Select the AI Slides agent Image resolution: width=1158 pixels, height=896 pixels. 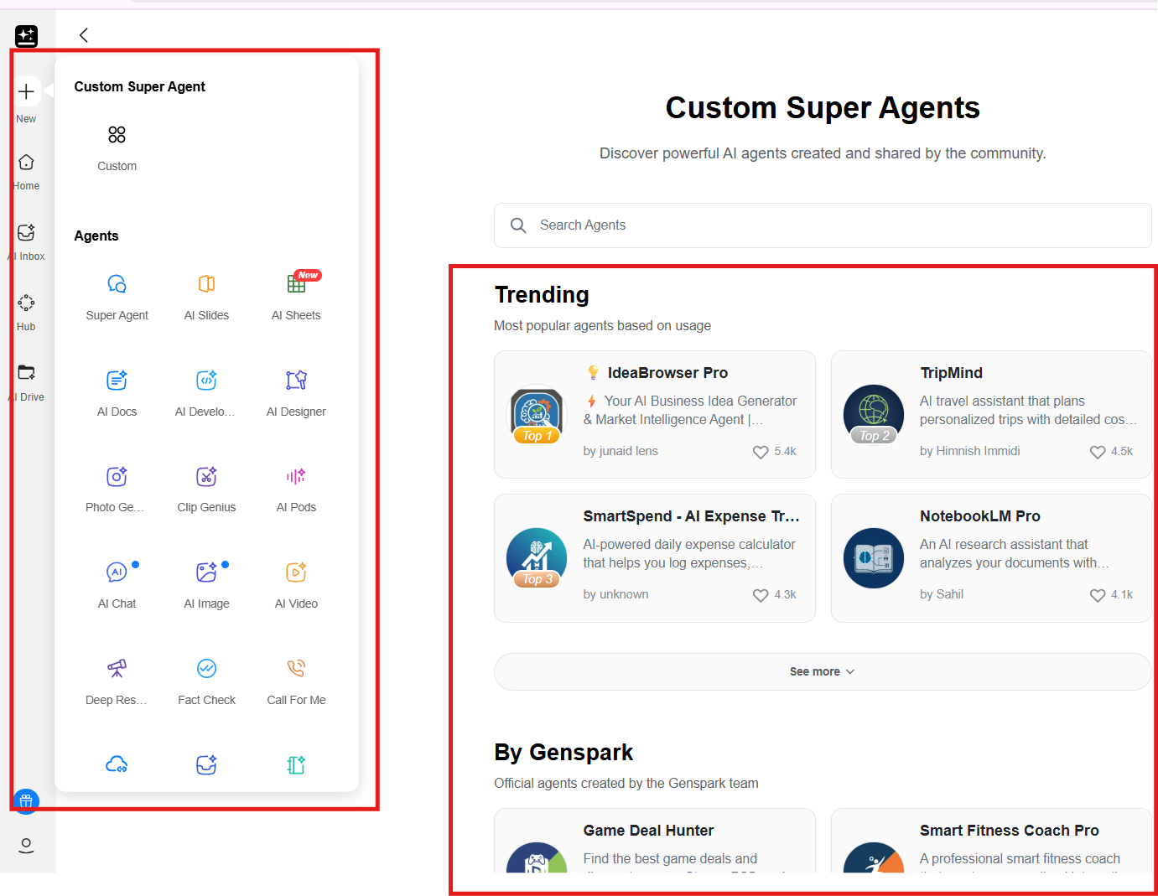[206, 295]
